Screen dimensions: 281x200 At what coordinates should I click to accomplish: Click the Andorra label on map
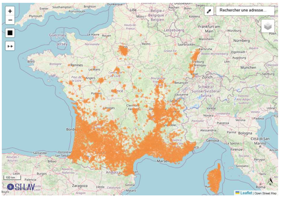[x=113, y=173]
